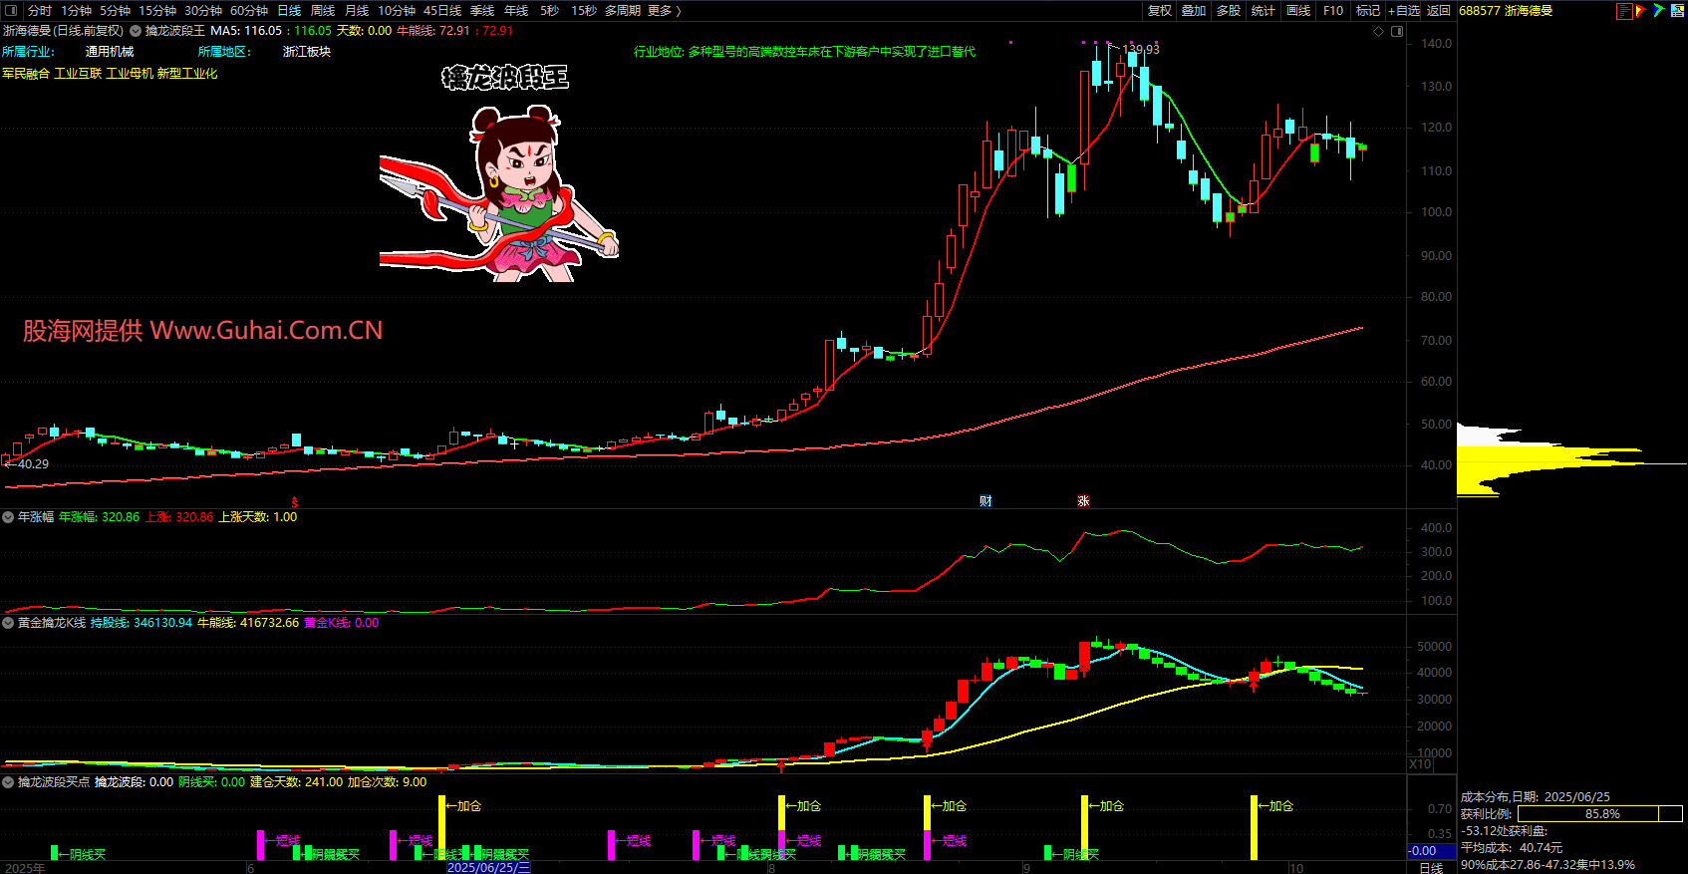Screen dimensions: 1688x874
Task: Click the 统计 statistics button
Action: (x=1264, y=11)
